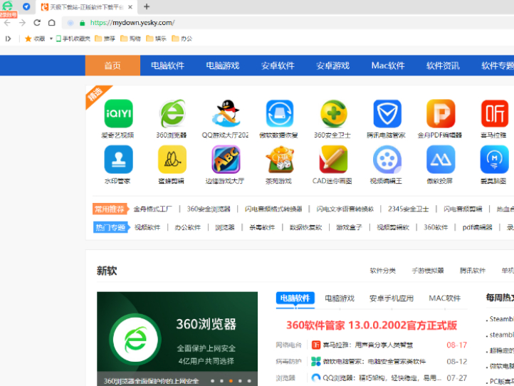This screenshot has width=514, height=386.
Task: Open the QQ浏览器 entry dated 07-27
Action: (382, 377)
